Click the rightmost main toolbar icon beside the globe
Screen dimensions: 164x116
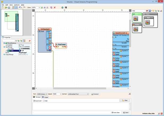coord(66,7)
